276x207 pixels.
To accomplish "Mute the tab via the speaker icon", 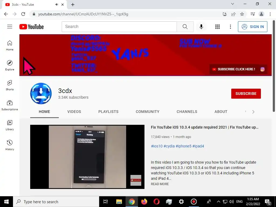I will pos(57,5).
